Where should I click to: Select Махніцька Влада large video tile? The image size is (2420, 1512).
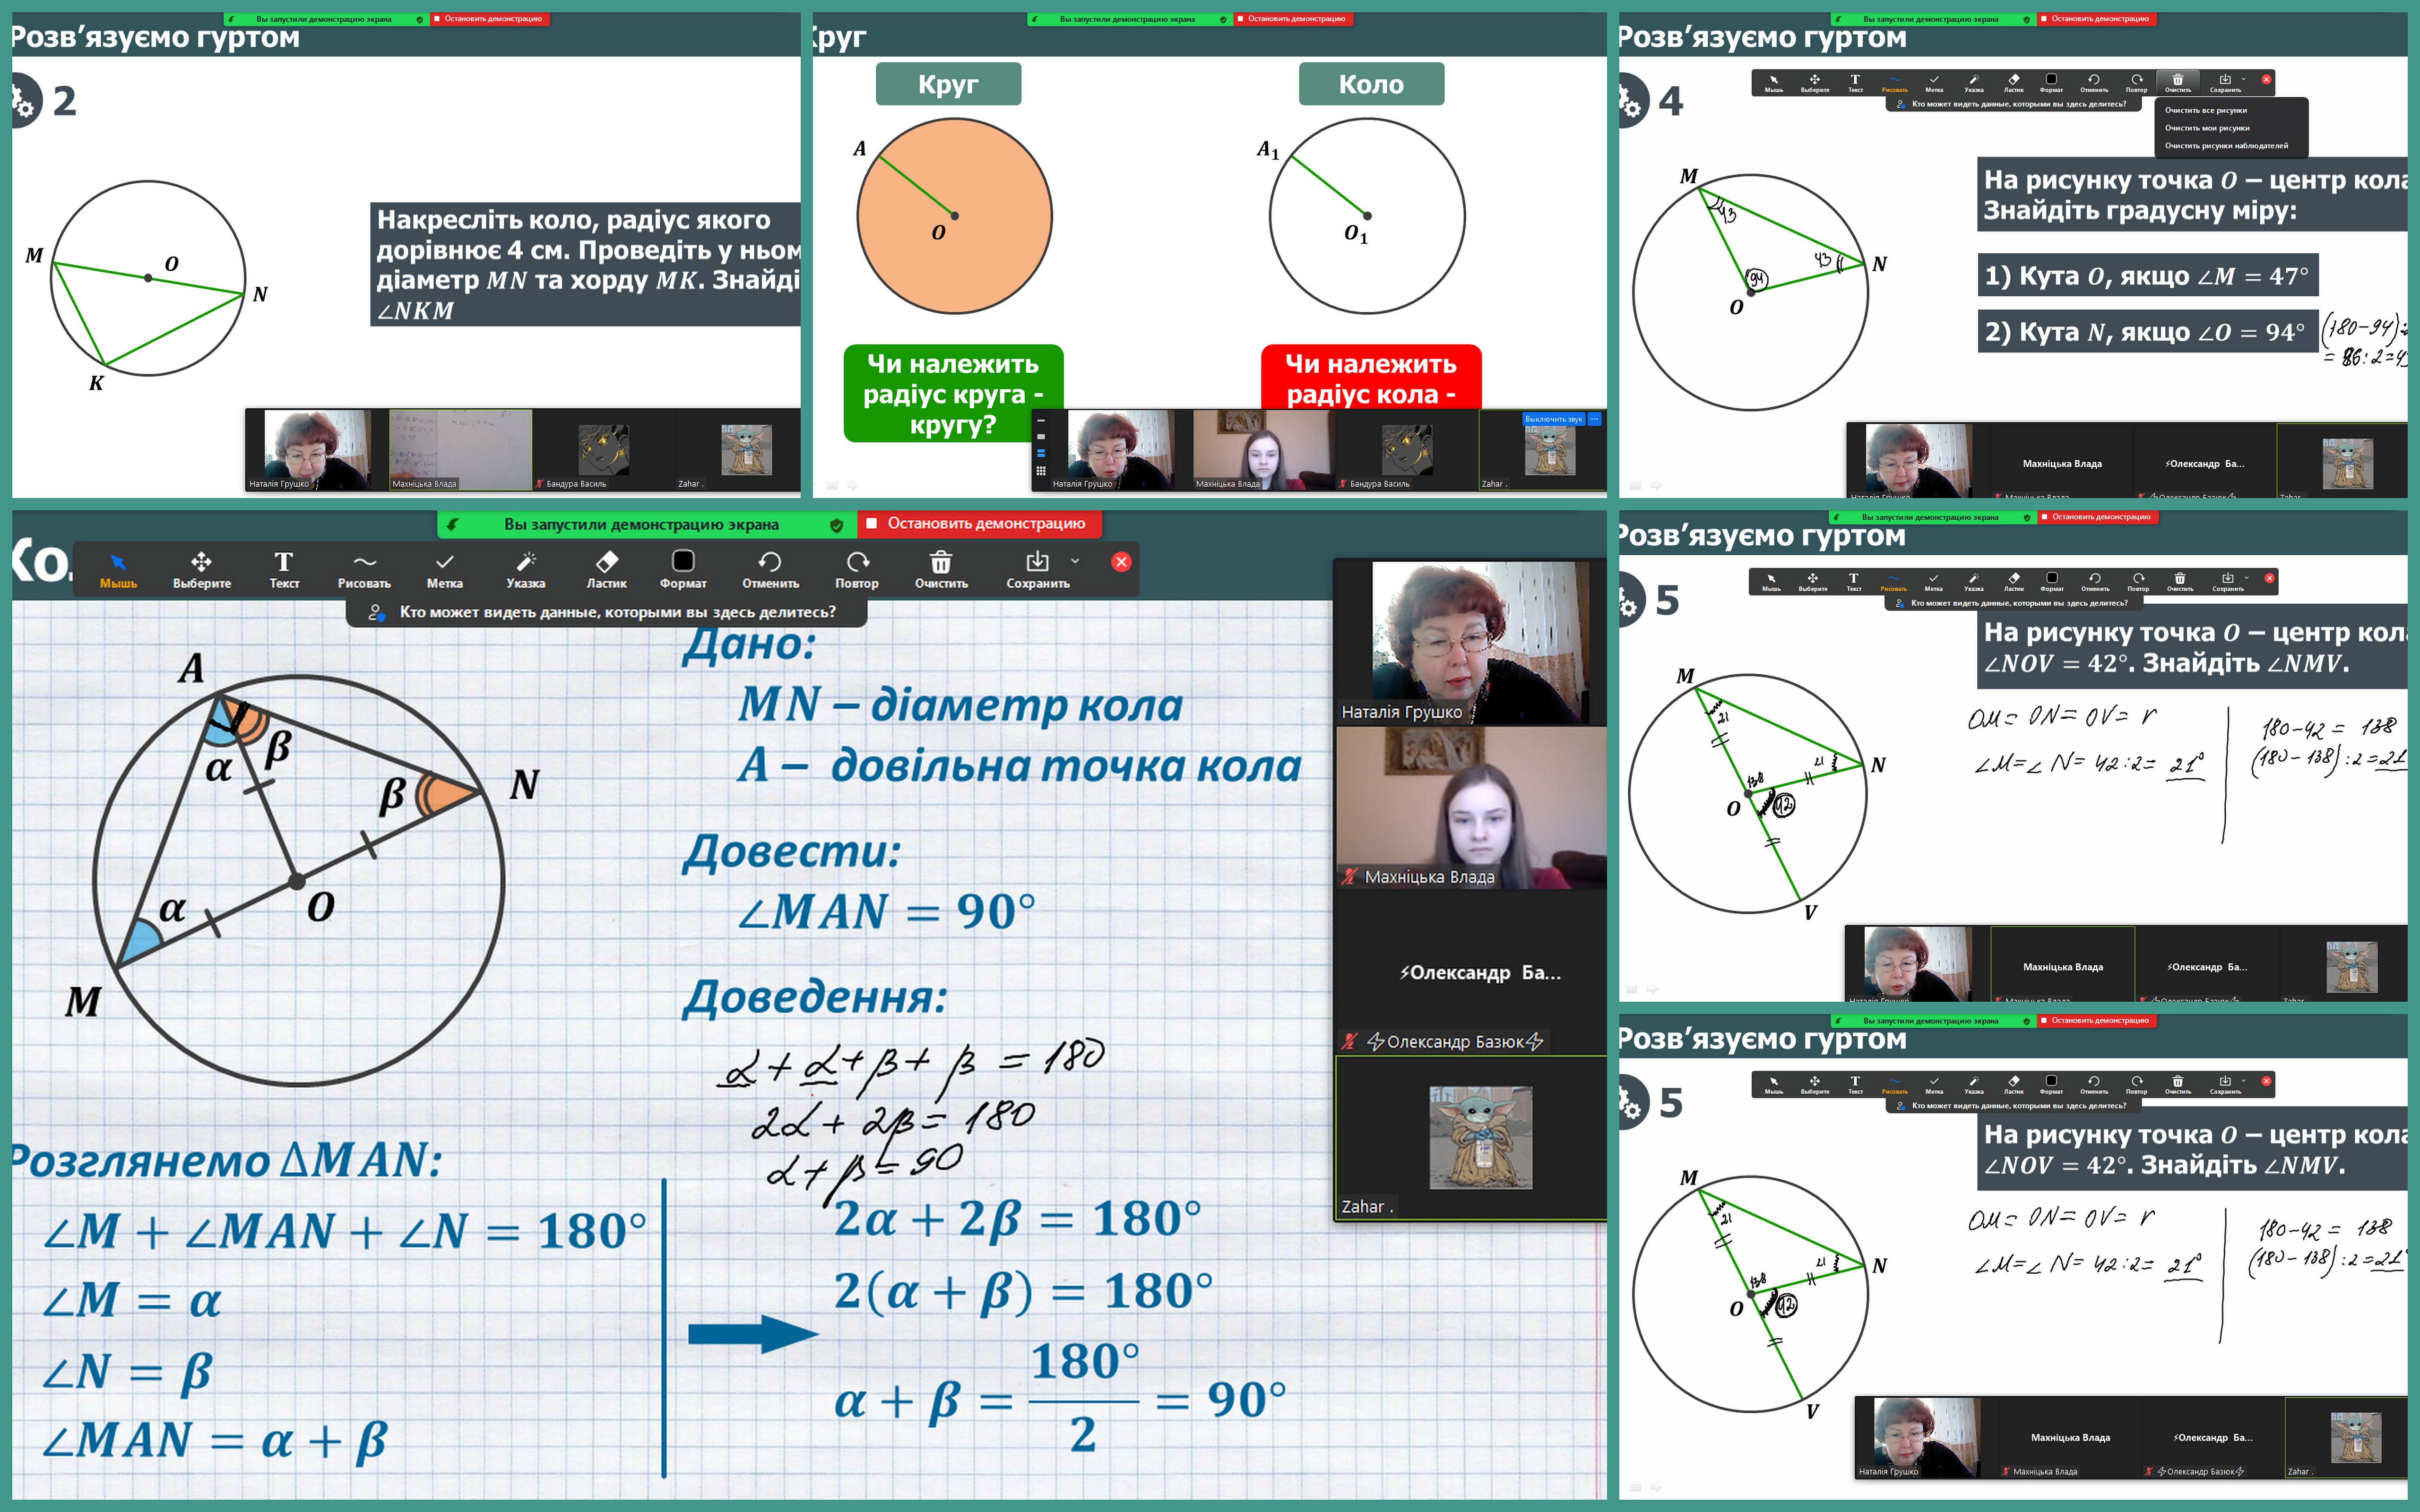[x=1470, y=808]
